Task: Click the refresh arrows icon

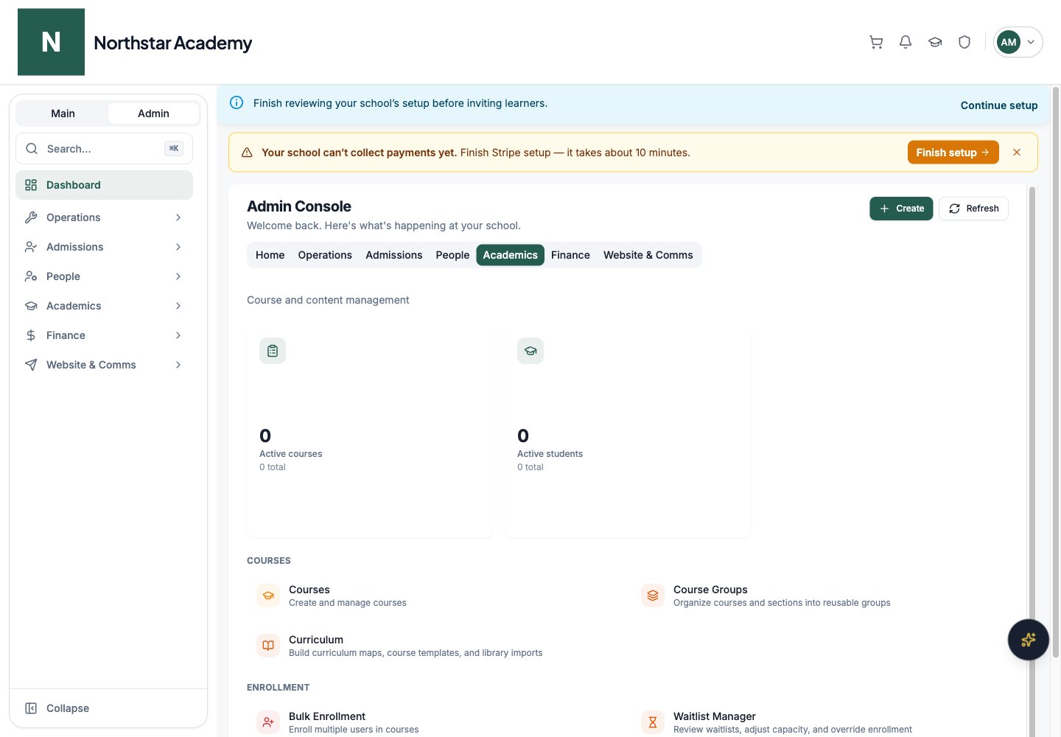Action: point(954,209)
